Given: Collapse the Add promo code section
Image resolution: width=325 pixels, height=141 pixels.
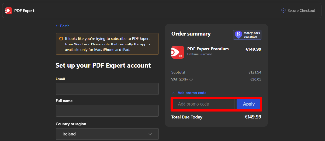Looking at the screenshot, I should click(189, 93).
